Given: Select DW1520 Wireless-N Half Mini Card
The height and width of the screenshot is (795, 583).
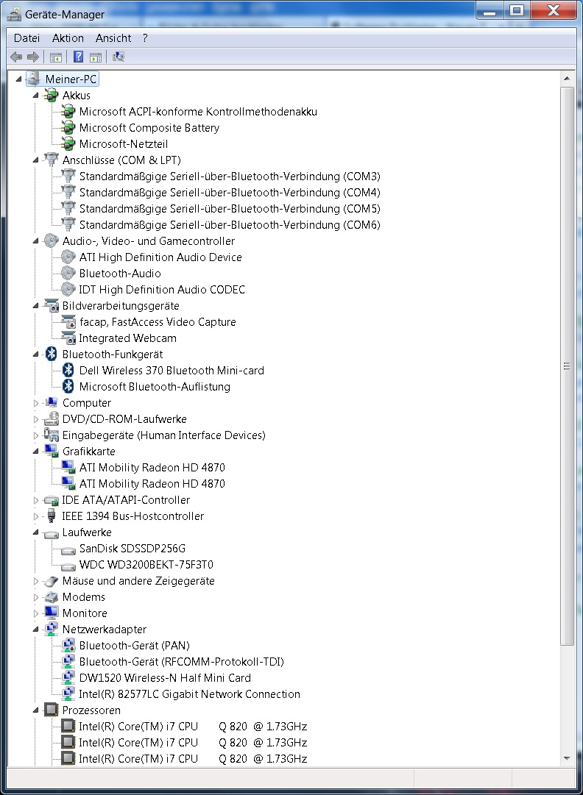Looking at the screenshot, I should click(165, 678).
